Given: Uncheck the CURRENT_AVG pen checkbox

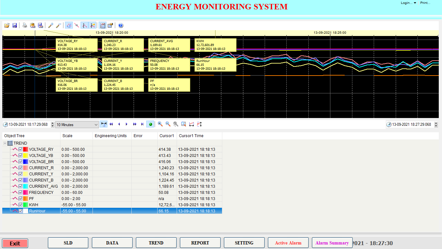Looking at the screenshot, I should 21,186.
